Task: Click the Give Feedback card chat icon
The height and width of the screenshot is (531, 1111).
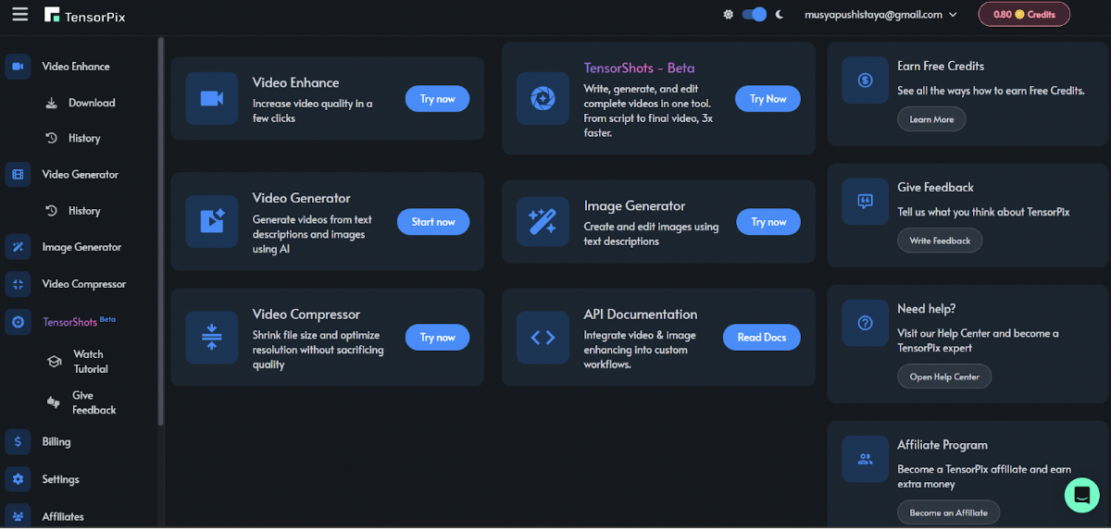Action: 865,202
